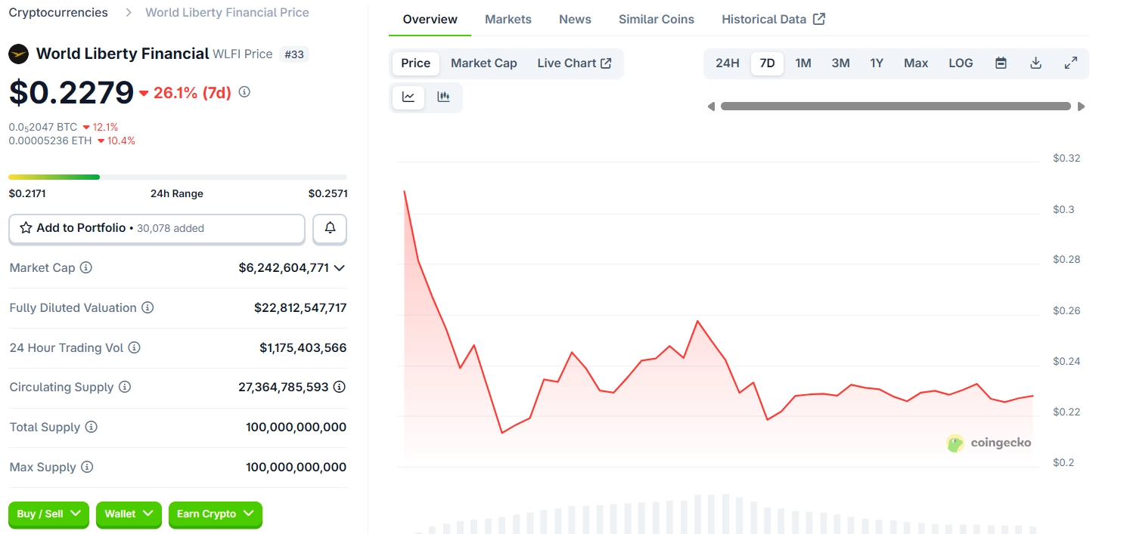This screenshot has width=1127, height=534.
Task: Select the 24H time range
Action: [727, 63]
